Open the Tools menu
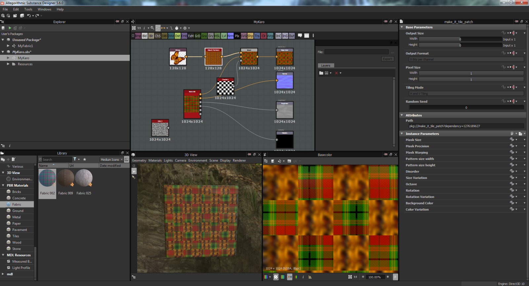The width and height of the screenshot is (529, 286). 28,9
